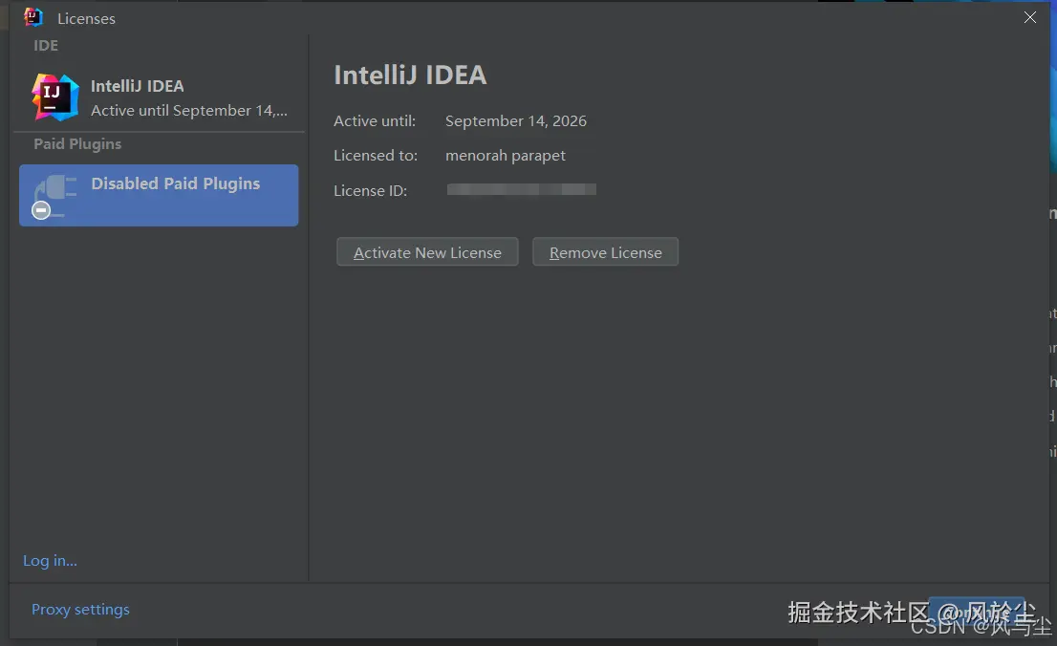
Task: Click the Paid Plugins section header
Action: click(77, 144)
